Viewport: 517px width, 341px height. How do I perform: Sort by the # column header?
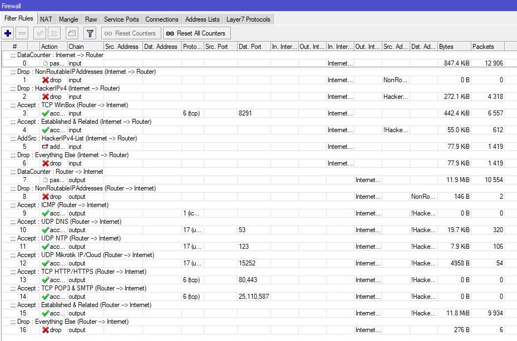pyautogui.click(x=14, y=47)
